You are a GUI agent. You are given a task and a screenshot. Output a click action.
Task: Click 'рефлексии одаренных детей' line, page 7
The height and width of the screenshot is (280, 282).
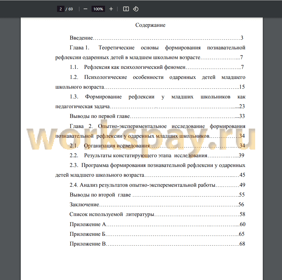click(x=149, y=58)
